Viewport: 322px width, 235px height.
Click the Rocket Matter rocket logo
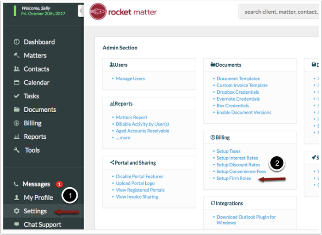[x=98, y=11]
